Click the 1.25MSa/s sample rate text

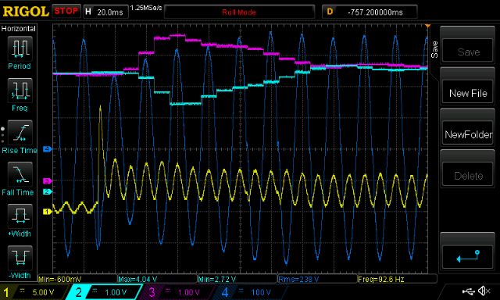coord(146,7)
